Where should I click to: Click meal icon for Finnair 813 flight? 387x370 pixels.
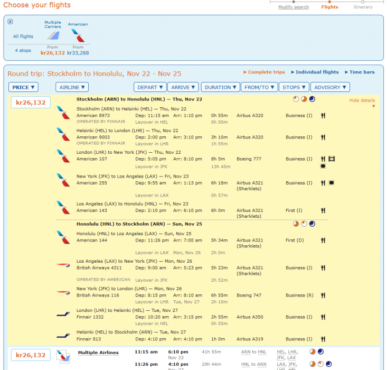click(x=323, y=339)
